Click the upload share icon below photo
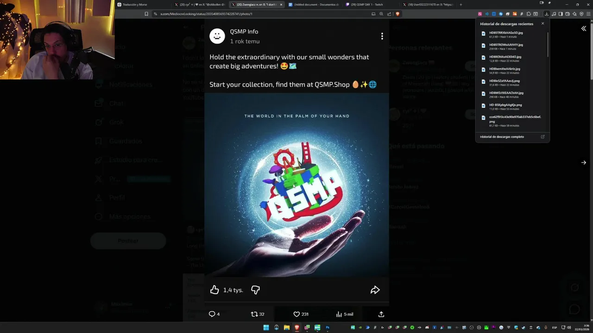The height and width of the screenshot is (333, 593). pyautogui.click(x=381, y=314)
